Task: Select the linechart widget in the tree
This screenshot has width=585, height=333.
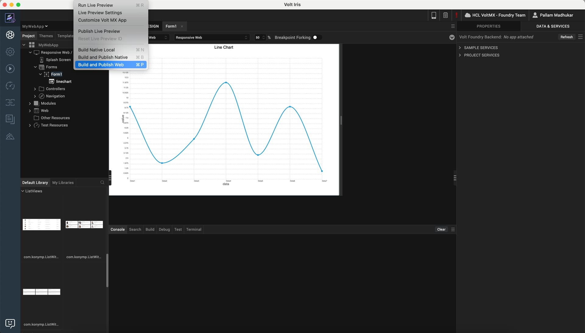Action: pyautogui.click(x=64, y=82)
